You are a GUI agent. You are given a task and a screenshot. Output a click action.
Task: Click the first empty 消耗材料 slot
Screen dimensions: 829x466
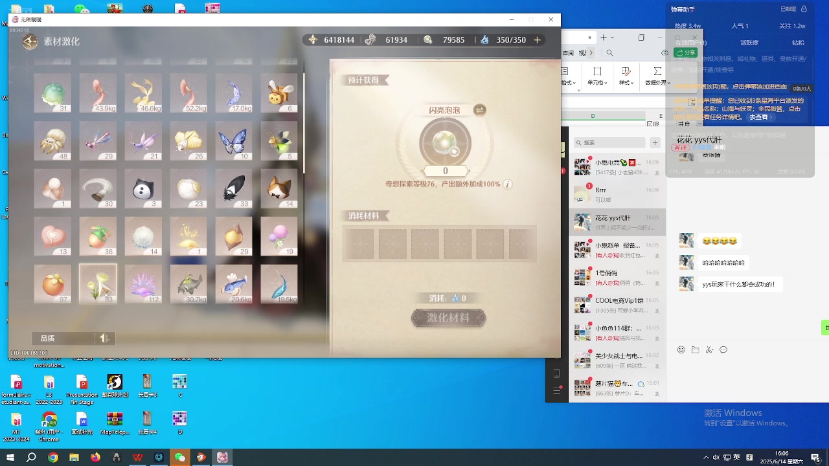tap(360, 244)
